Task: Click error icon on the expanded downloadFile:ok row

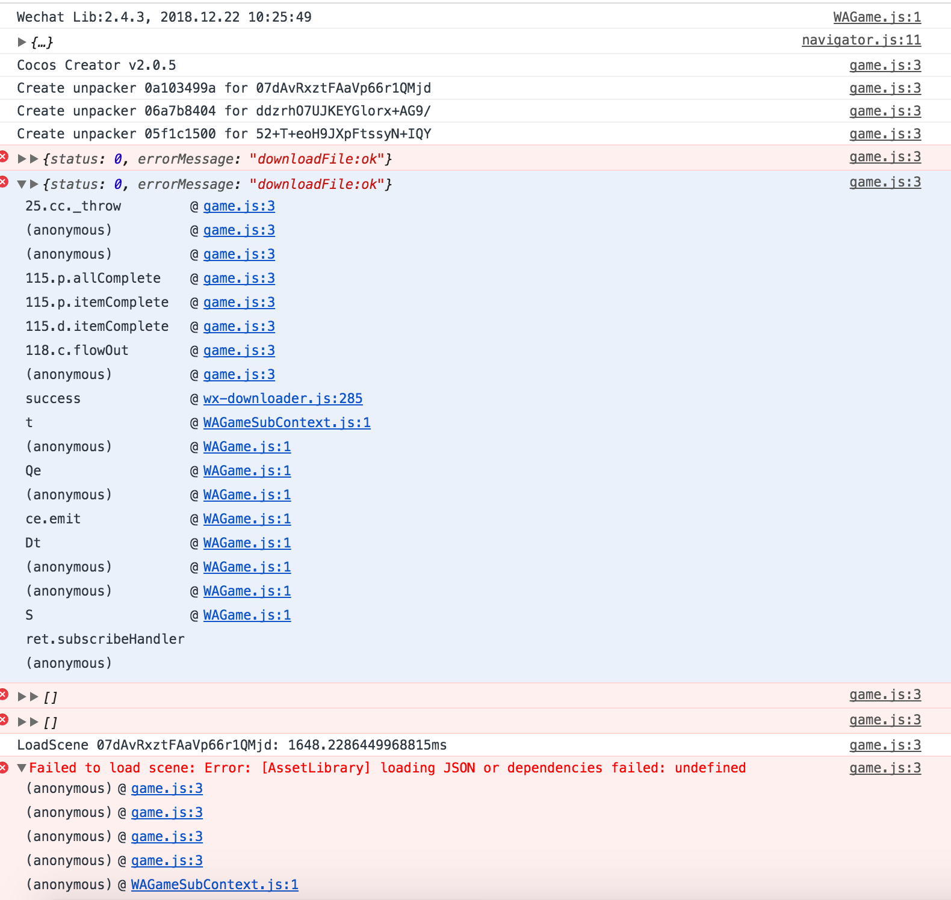Action: point(4,182)
